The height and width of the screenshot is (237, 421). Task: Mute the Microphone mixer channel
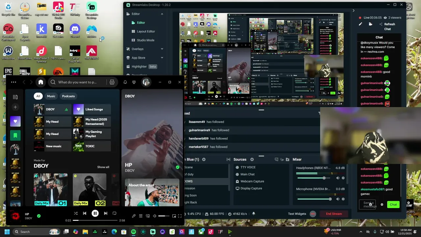tap(338, 199)
